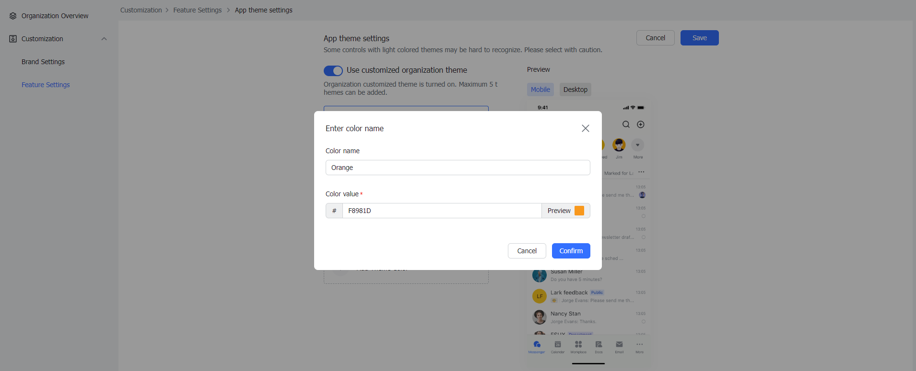This screenshot has height=371, width=916.
Task: Click the LF avatar for Lark feedback
Action: point(540,296)
